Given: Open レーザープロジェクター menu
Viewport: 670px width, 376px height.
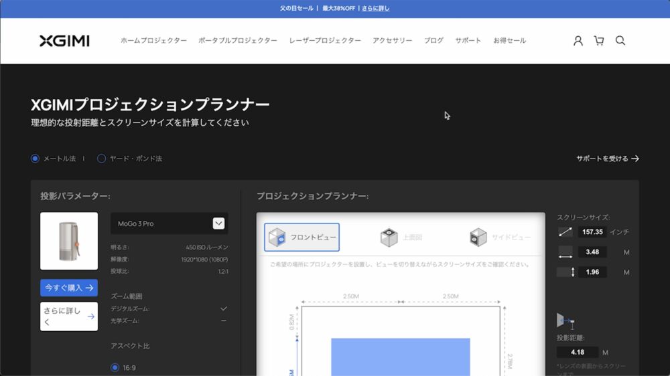Looking at the screenshot, I should 325,41.
